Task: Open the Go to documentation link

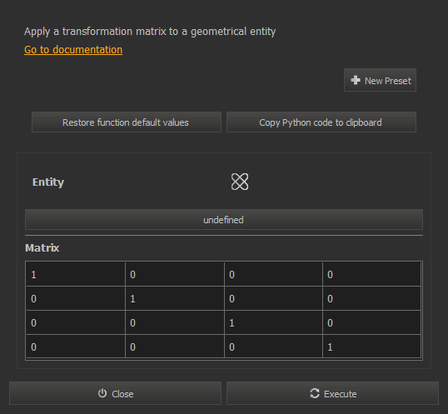Action: click(73, 50)
